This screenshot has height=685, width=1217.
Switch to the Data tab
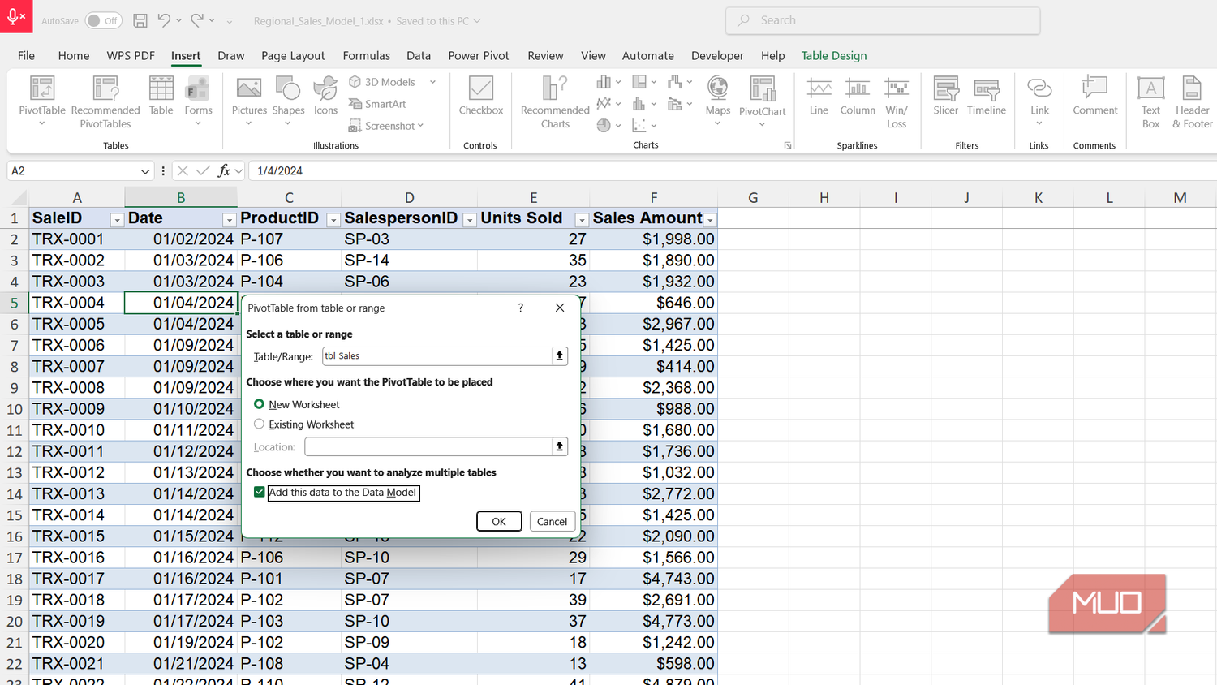(419, 55)
